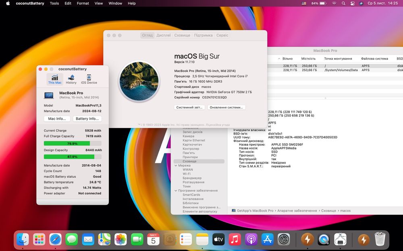Click the Файлова система column header
Viewport: 403px width, 251px height.
[x=374, y=59]
